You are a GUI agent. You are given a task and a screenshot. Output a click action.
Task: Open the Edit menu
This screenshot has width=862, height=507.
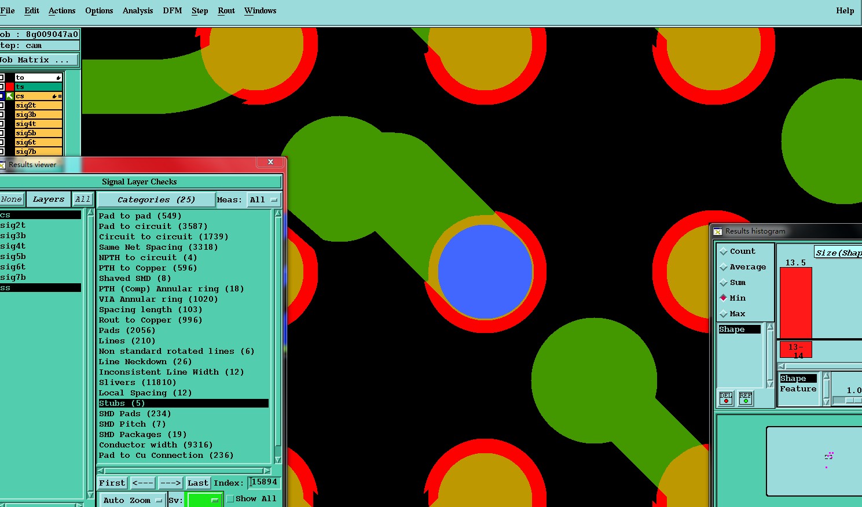pyautogui.click(x=32, y=10)
